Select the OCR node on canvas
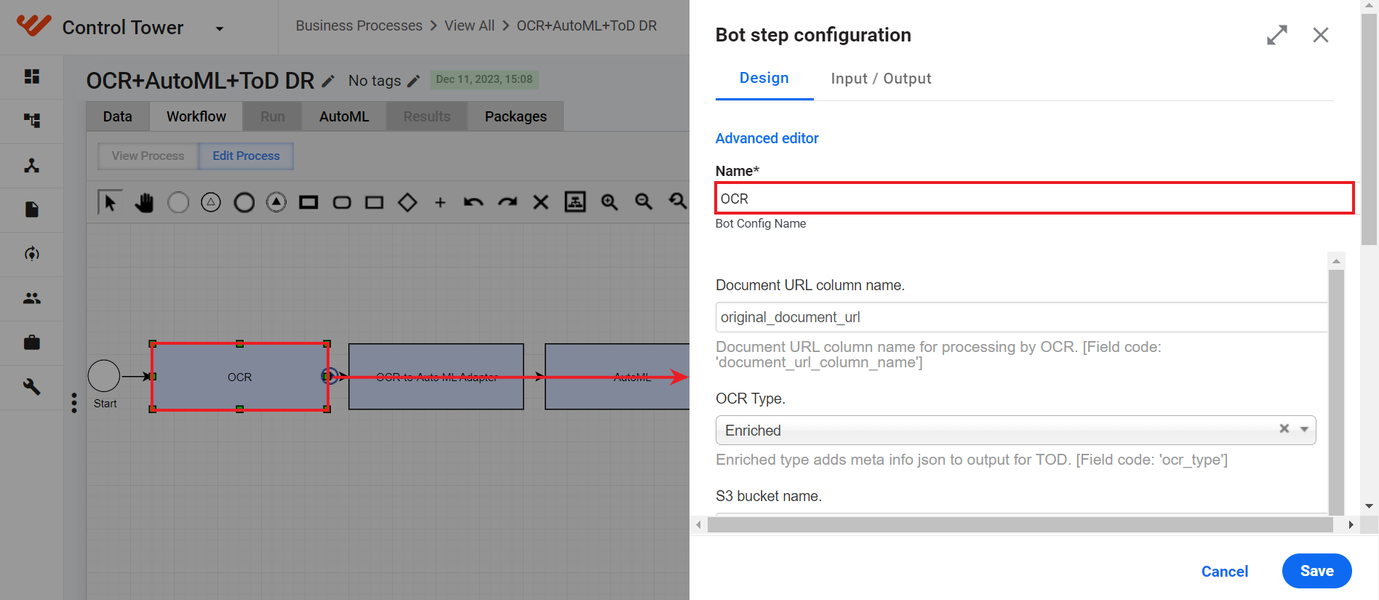This screenshot has width=1379, height=600. pyautogui.click(x=240, y=377)
